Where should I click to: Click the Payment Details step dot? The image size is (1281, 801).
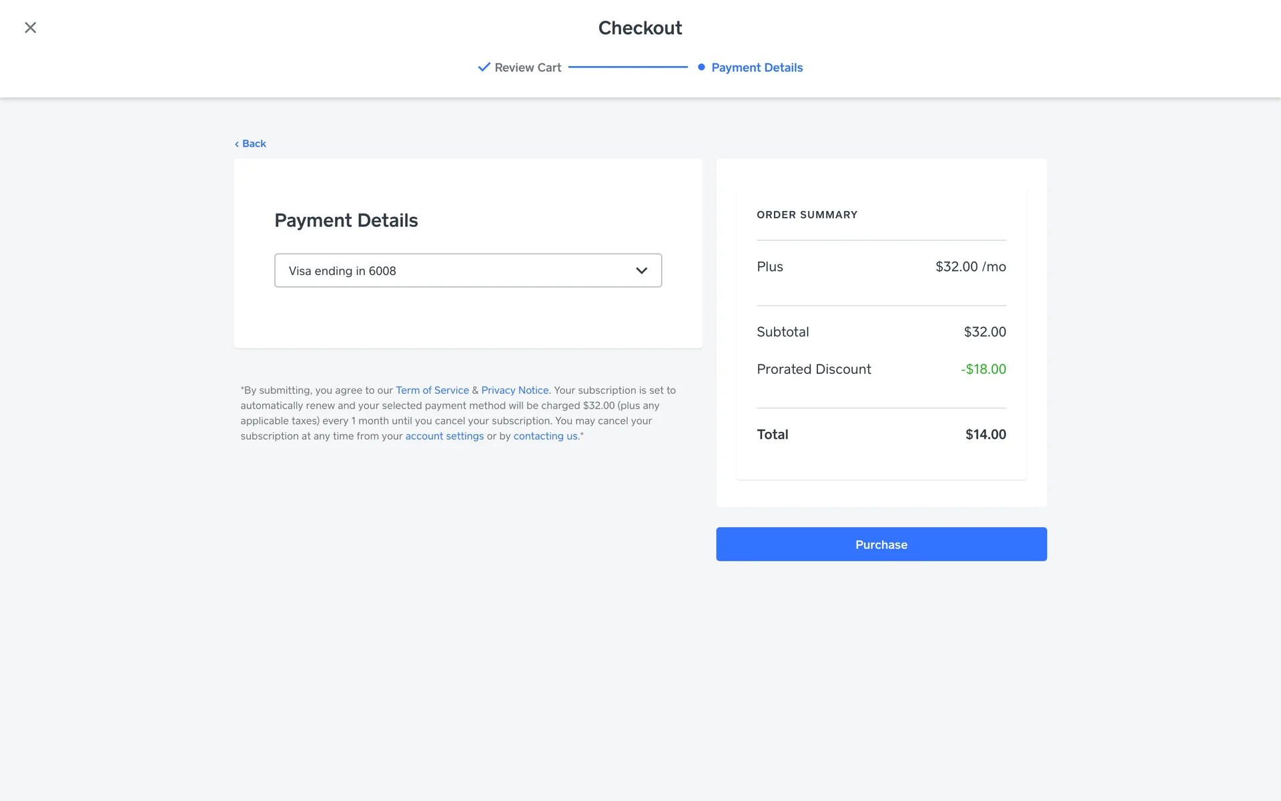coord(701,67)
